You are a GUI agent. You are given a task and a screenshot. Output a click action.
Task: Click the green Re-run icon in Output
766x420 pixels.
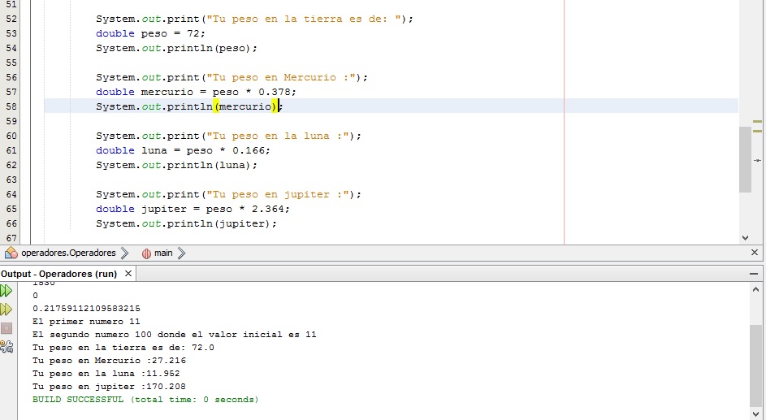coord(6,291)
